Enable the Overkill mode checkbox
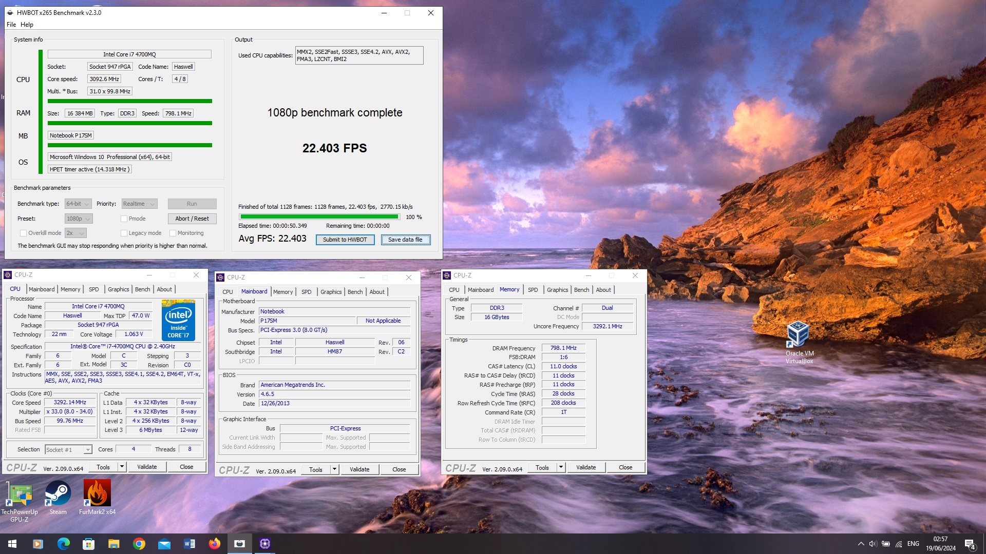 point(23,233)
